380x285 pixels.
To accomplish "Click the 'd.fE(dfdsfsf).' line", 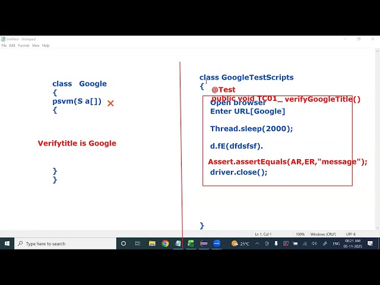I will [236, 146].
